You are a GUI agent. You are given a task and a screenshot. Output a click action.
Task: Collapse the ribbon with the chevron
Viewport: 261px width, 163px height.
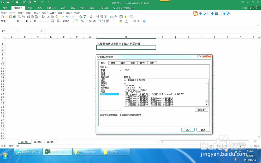tap(258, 25)
